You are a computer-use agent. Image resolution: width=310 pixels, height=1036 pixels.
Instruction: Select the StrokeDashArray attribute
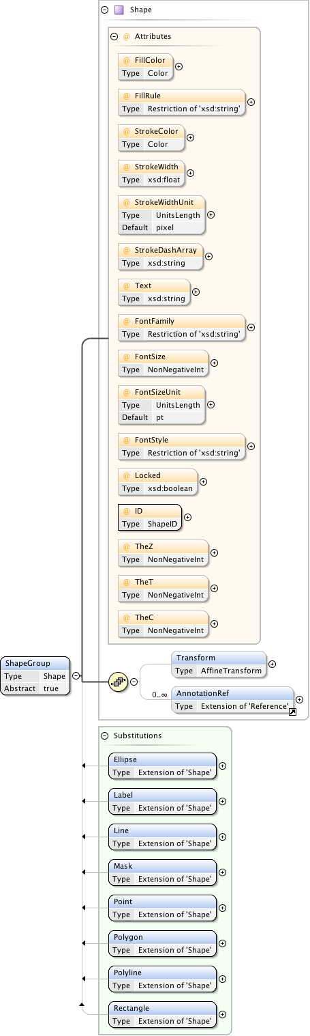160,256
